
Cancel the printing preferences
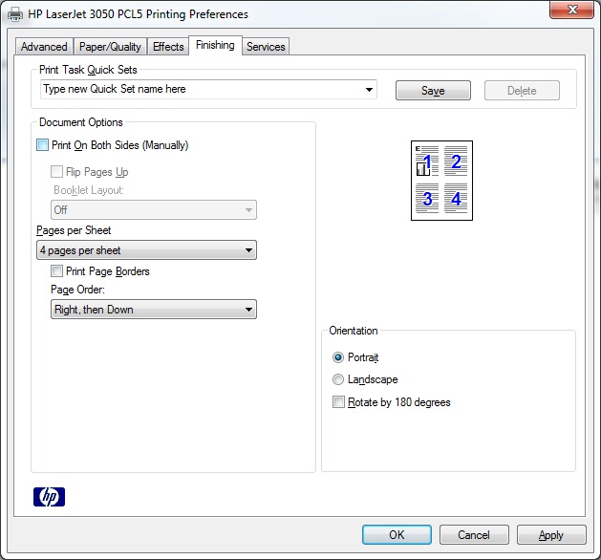pyautogui.click(x=474, y=535)
